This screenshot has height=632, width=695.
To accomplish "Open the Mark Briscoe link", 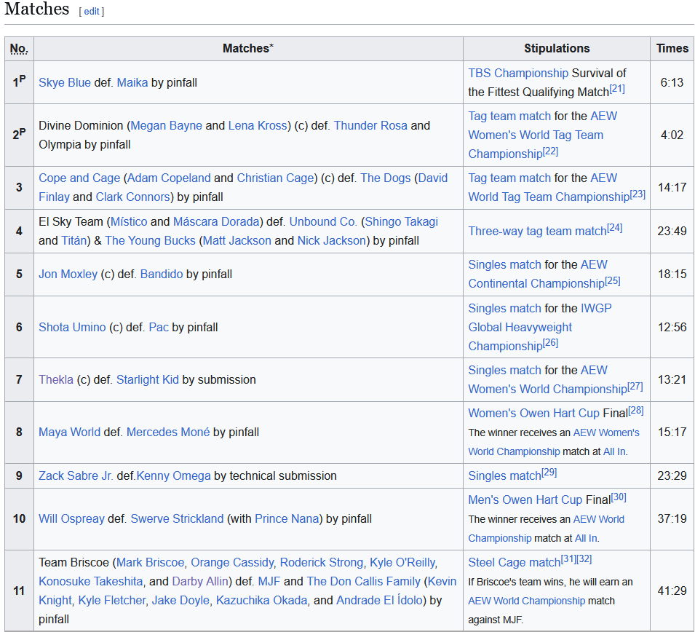I will point(150,562).
